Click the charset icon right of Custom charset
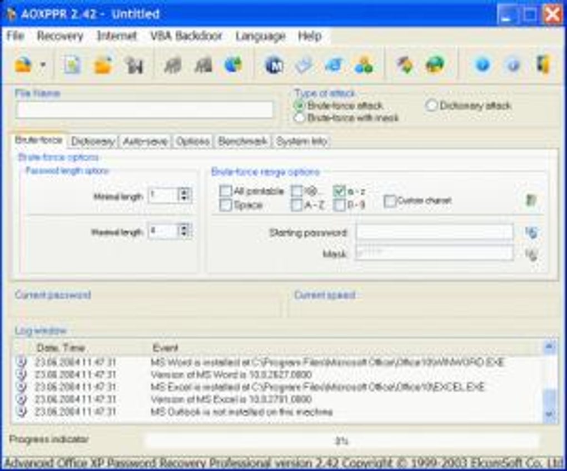Screen dimensions: 567x471 tap(531, 200)
